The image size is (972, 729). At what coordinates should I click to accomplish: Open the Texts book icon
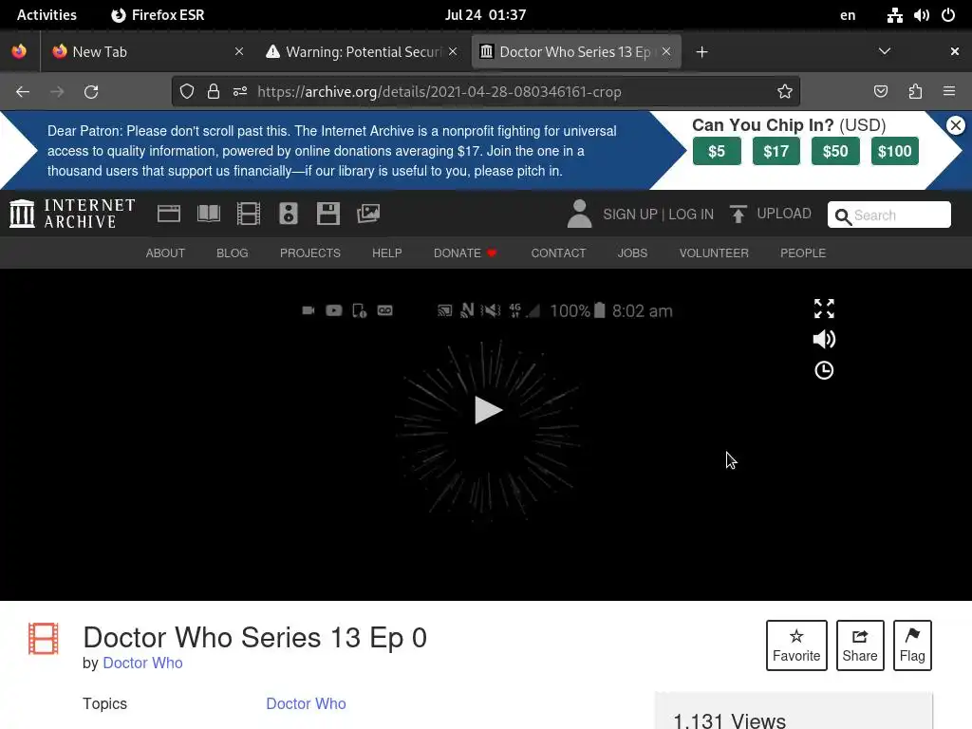pyautogui.click(x=208, y=214)
